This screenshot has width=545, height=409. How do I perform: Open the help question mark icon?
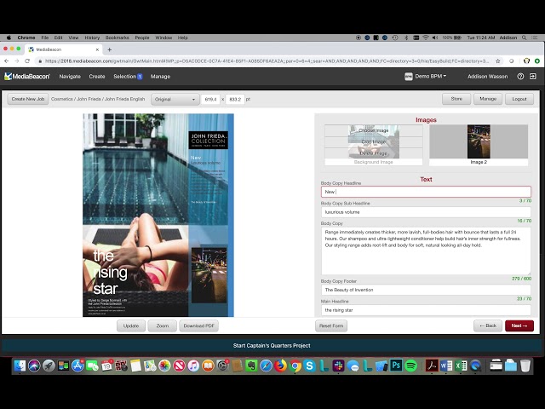[520, 77]
